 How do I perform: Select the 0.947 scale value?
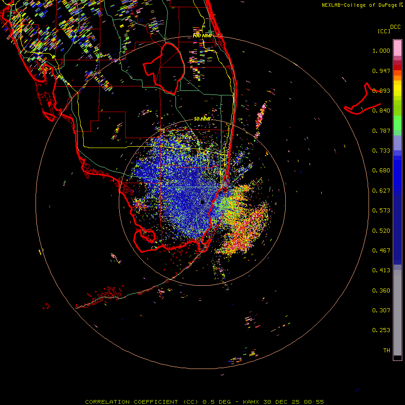coord(381,71)
